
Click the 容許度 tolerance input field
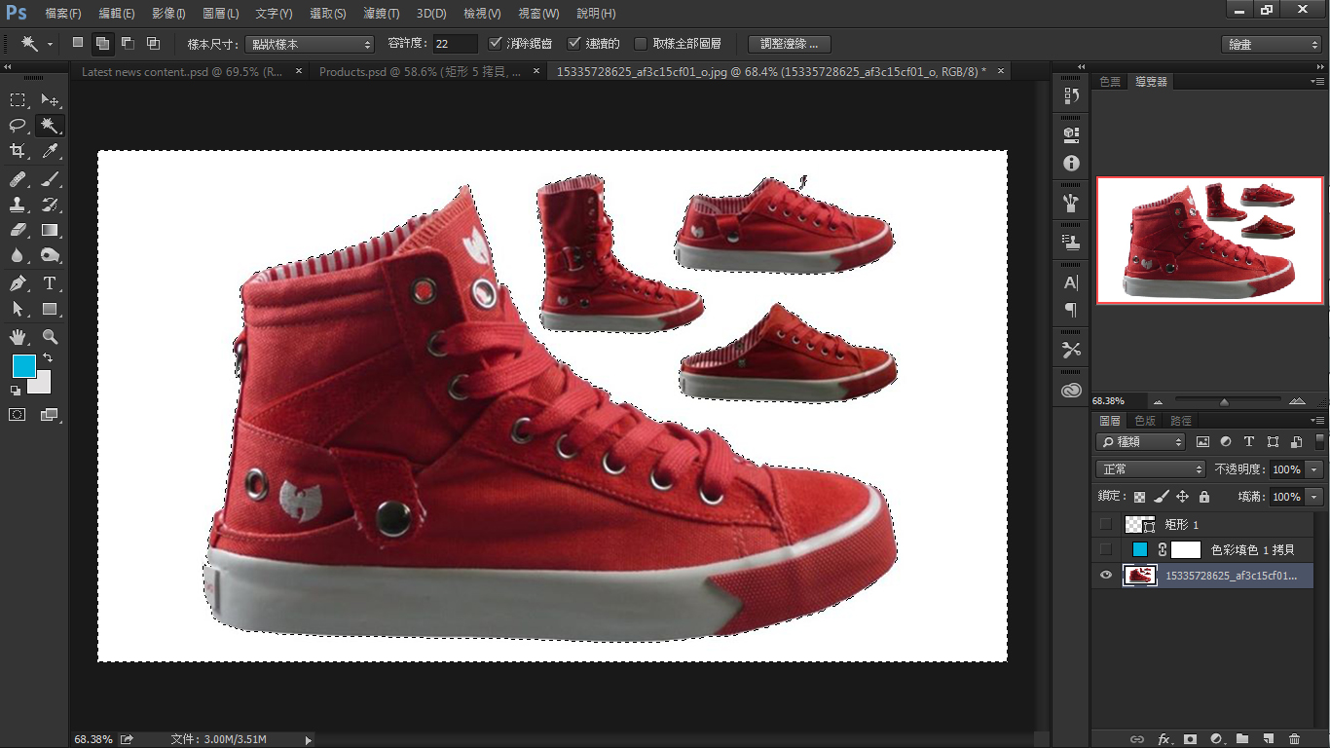coord(456,44)
